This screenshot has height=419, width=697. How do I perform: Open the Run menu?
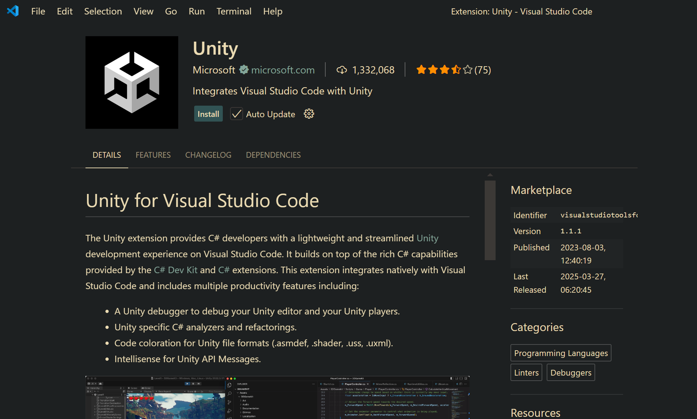(x=196, y=11)
